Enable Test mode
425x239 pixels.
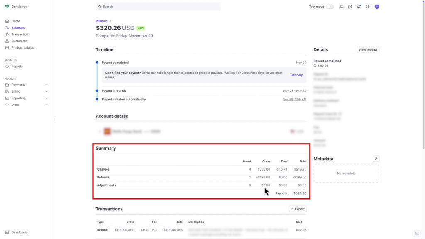(330, 7)
